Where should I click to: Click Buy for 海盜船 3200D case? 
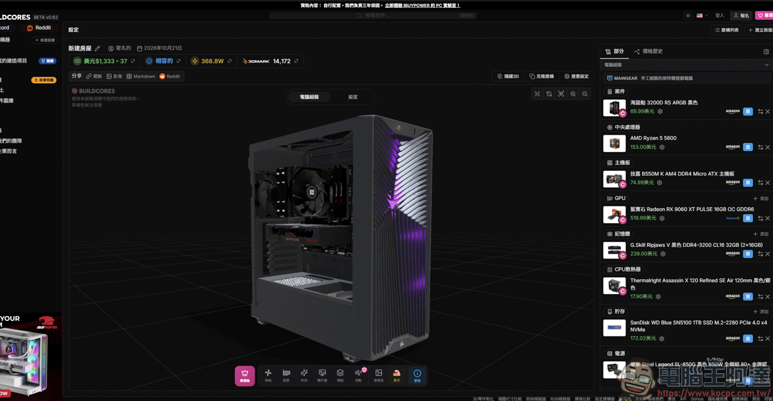(748, 112)
